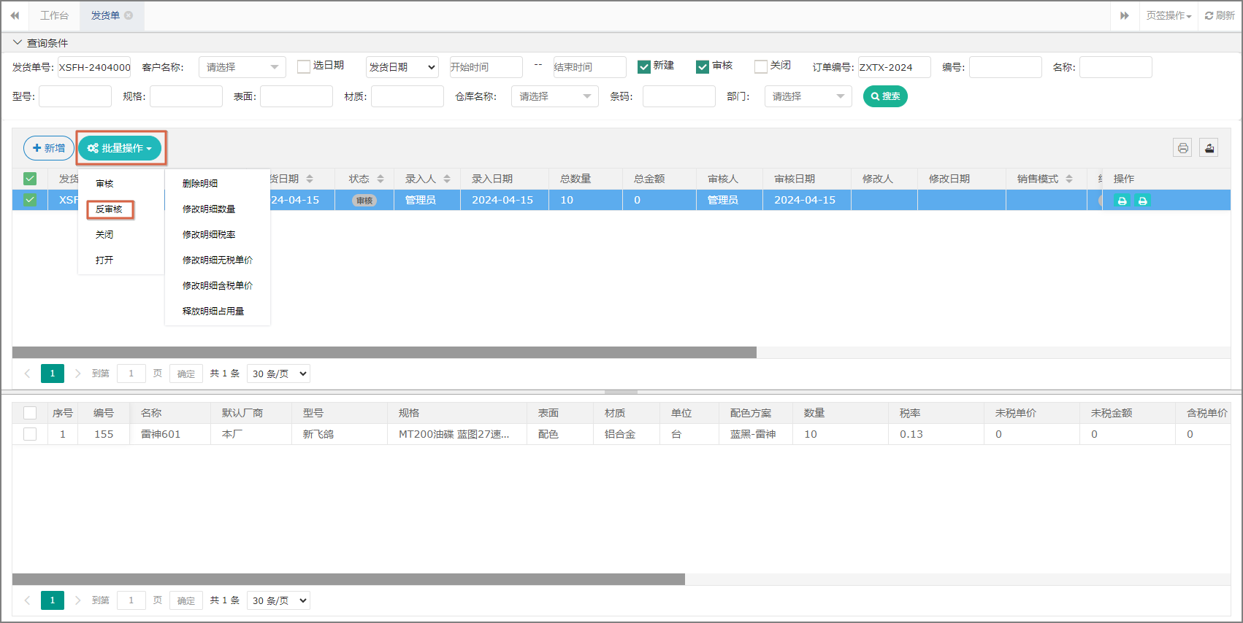Click the 刷新 refresh icon button
Viewport: 1243px width, 623px height.
(1219, 15)
